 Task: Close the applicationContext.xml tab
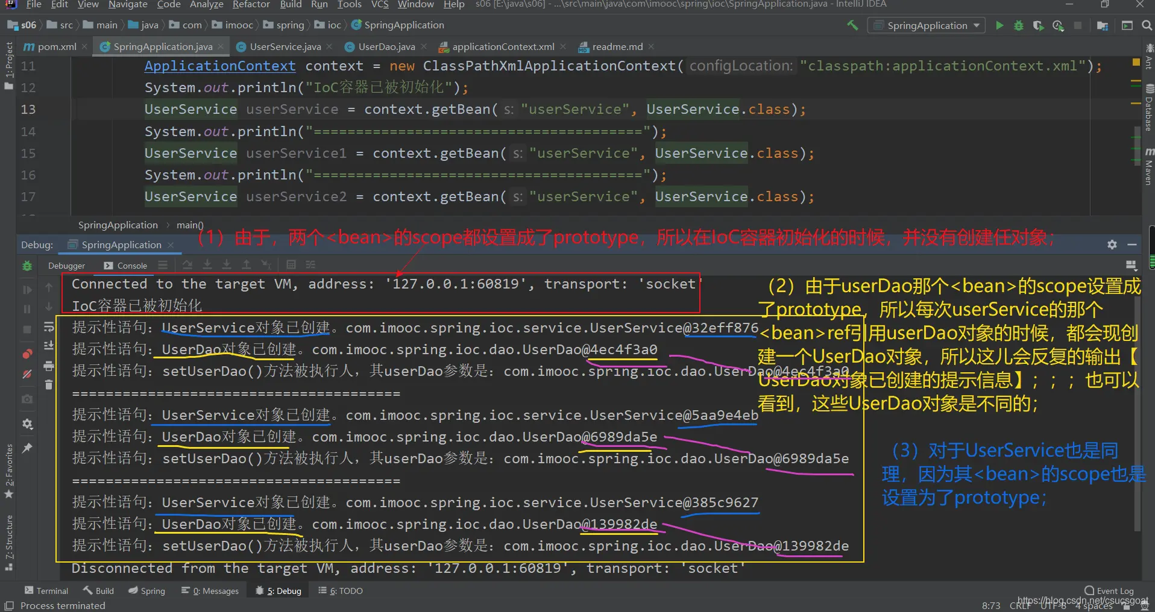[x=563, y=46]
